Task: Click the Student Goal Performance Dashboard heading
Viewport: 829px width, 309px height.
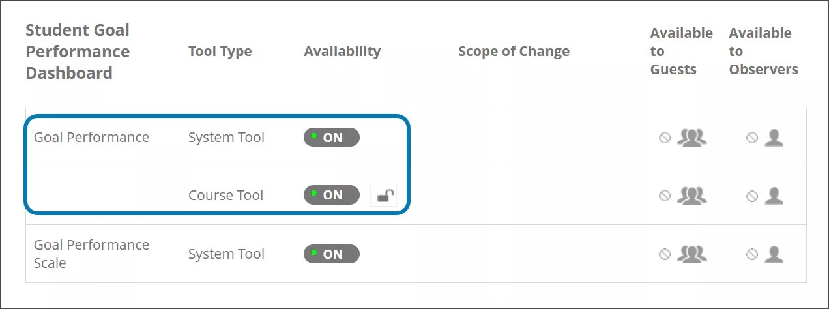Action: point(78,51)
